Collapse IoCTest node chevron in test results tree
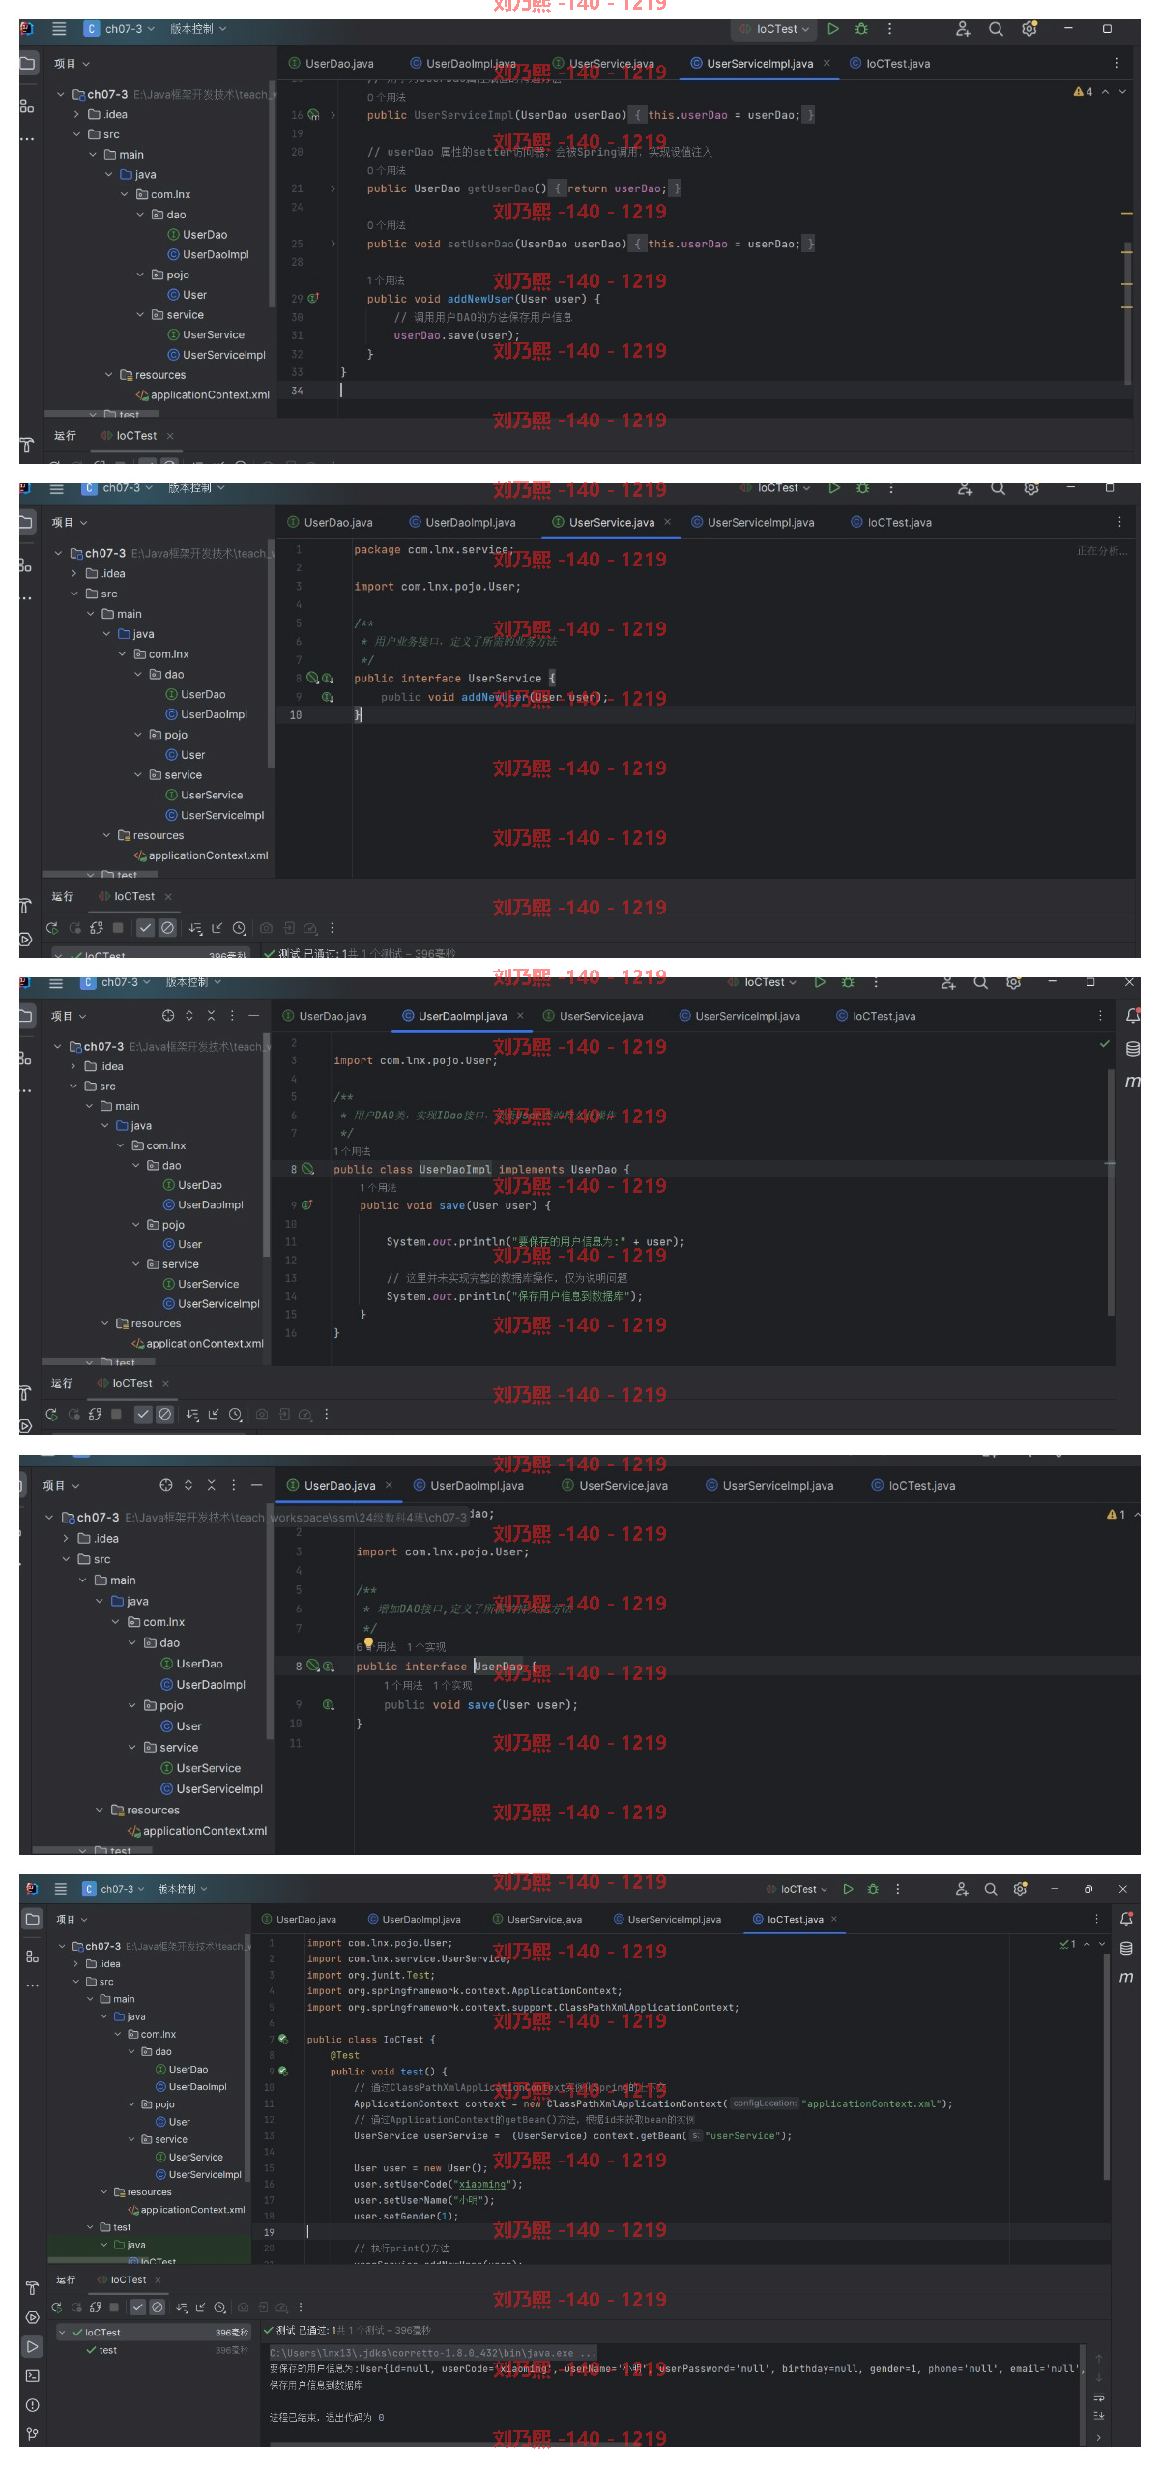Image resolution: width=1160 pixels, height=2465 pixels. pos(63,2333)
